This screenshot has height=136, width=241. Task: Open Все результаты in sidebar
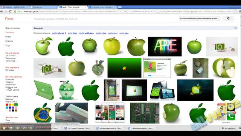point(12,28)
